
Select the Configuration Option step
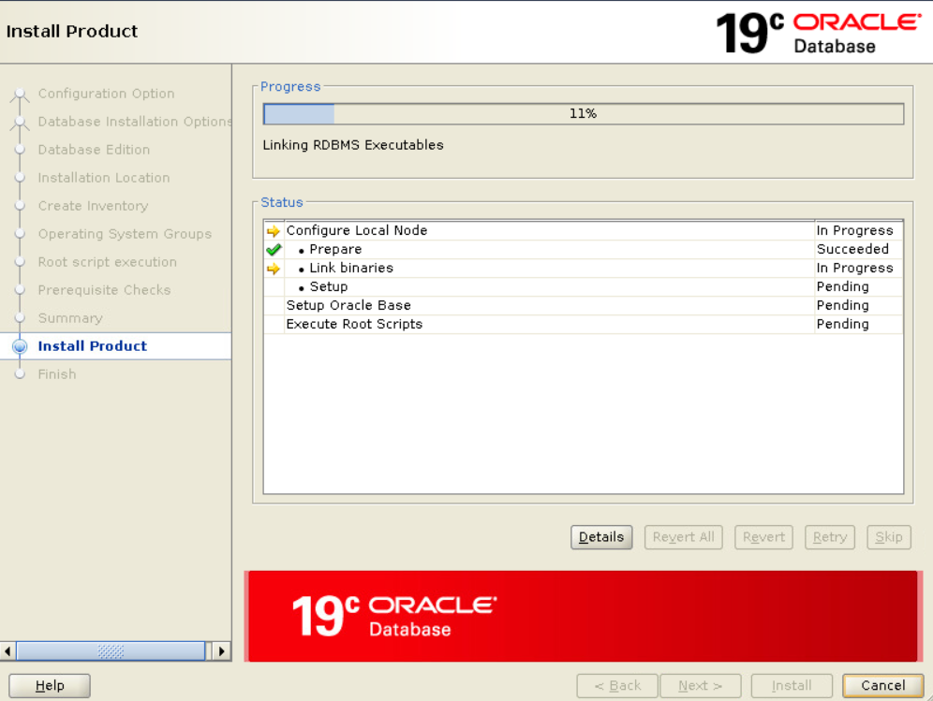tap(106, 94)
